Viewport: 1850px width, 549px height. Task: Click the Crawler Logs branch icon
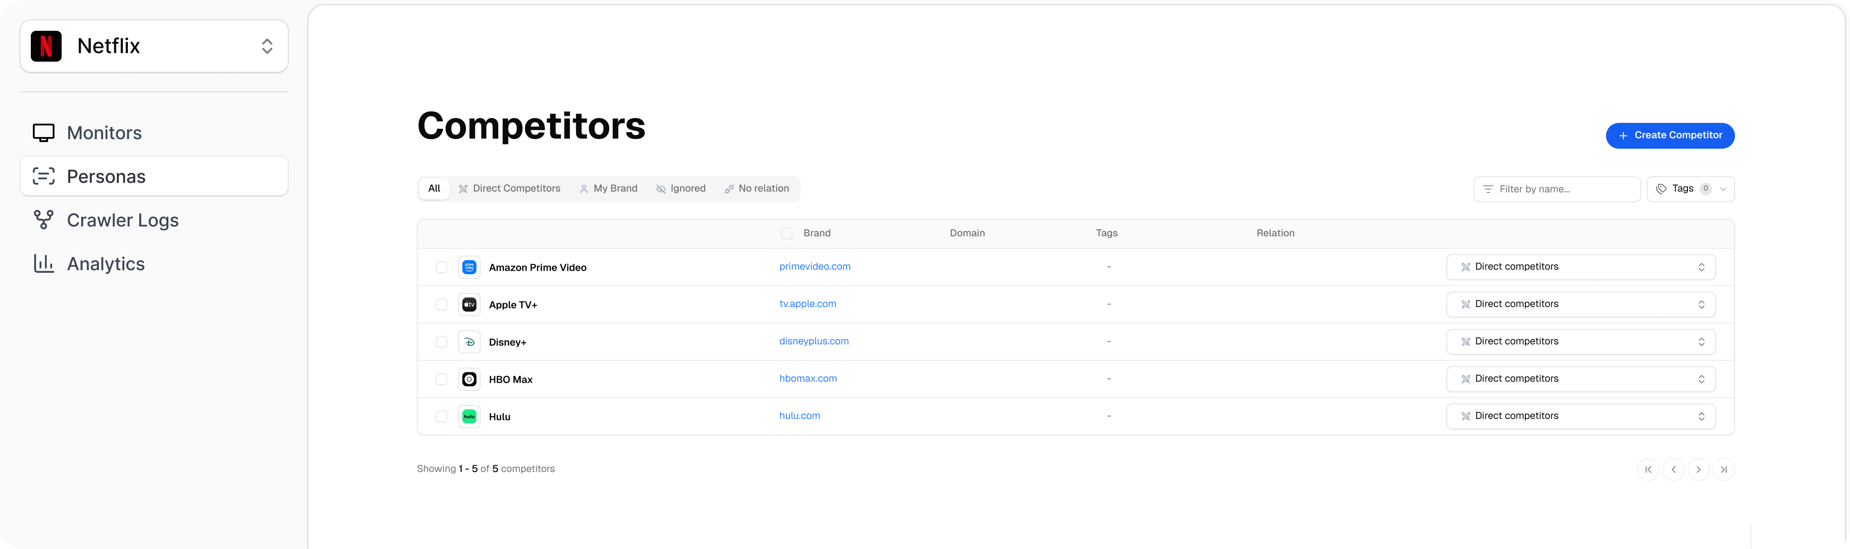pyautogui.click(x=44, y=220)
